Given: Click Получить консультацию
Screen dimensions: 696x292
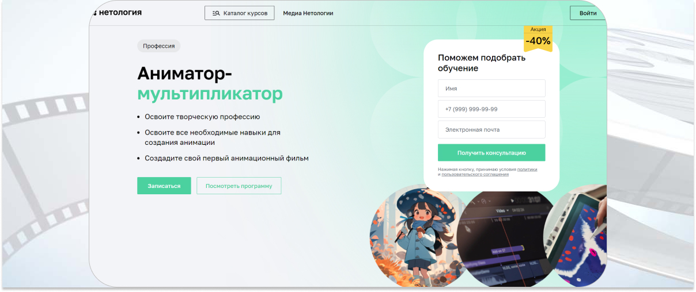Looking at the screenshot, I should click(x=491, y=153).
